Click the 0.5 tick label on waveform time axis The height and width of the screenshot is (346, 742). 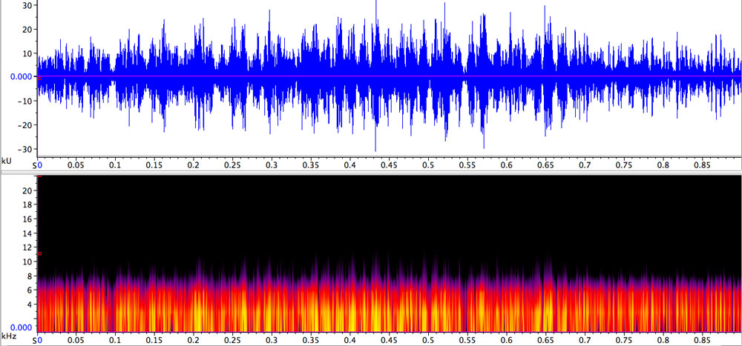[428, 165]
